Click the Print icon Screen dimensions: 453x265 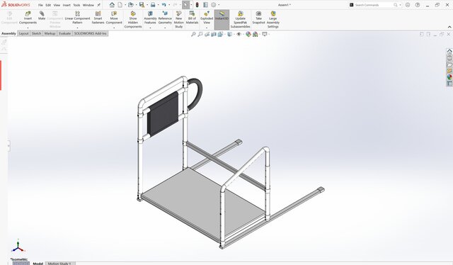click(153, 5)
